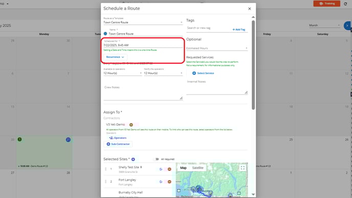
Task: Click the Internal Notes resize handle
Action: 246,92
